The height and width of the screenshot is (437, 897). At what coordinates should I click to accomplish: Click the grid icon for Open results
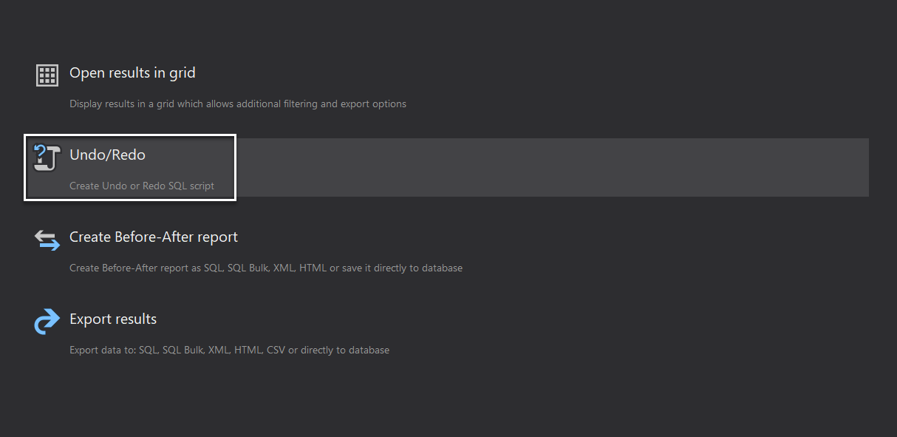47,75
